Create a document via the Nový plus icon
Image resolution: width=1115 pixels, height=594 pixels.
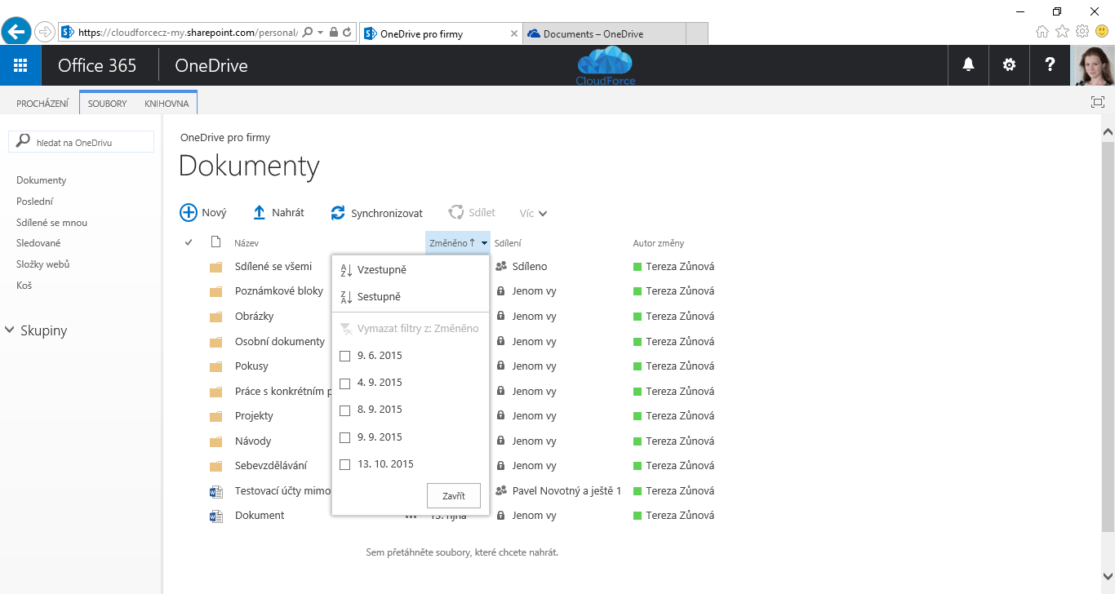click(189, 212)
